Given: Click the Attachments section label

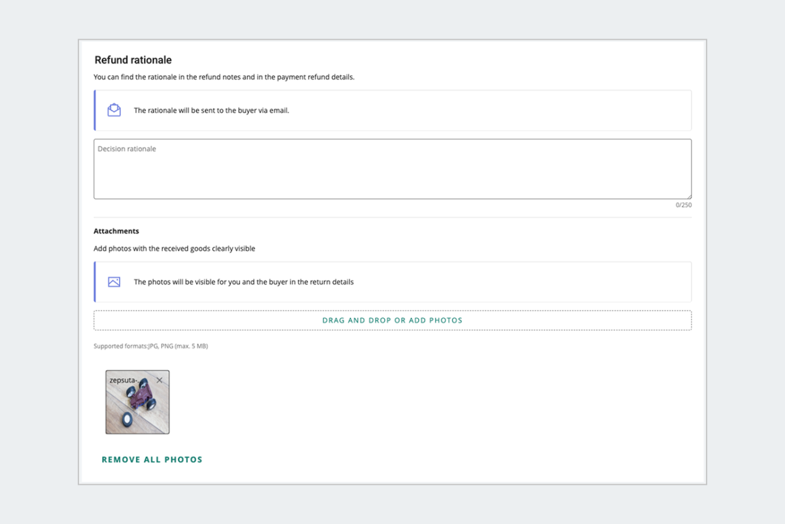Looking at the screenshot, I should [x=116, y=231].
